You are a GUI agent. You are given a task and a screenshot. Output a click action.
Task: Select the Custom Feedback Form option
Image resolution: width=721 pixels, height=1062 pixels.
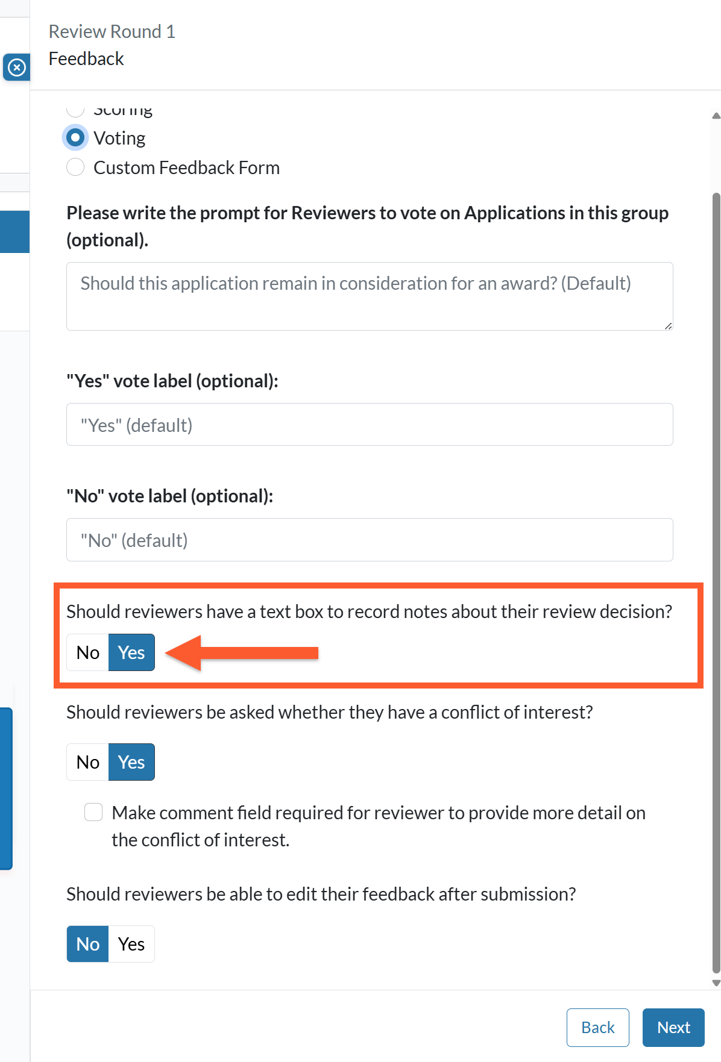pyautogui.click(x=75, y=167)
